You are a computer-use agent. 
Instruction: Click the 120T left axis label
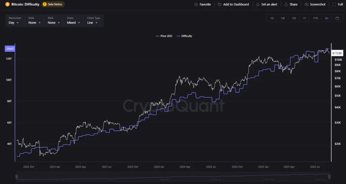[x=9, y=59]
